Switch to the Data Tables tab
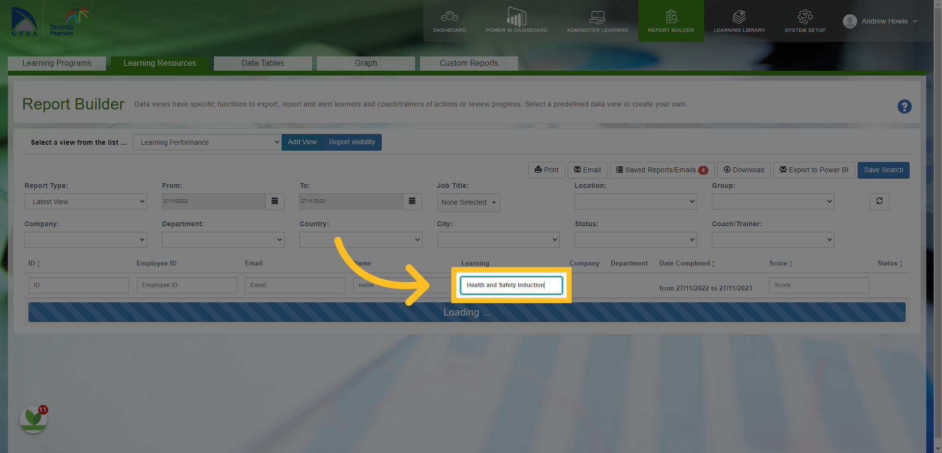 (x=263, y=63)
